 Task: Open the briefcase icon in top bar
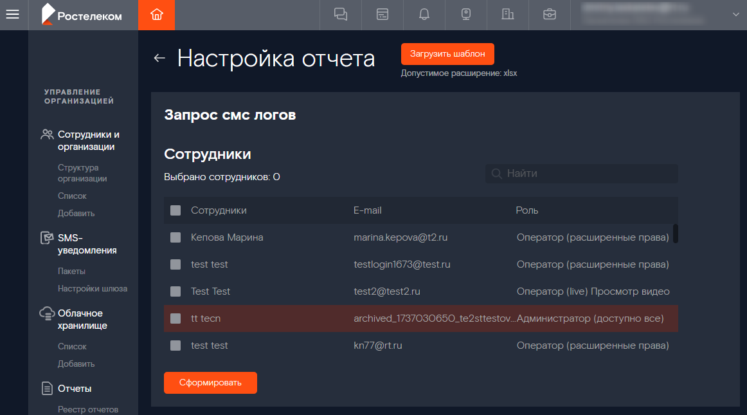(550, 15)
